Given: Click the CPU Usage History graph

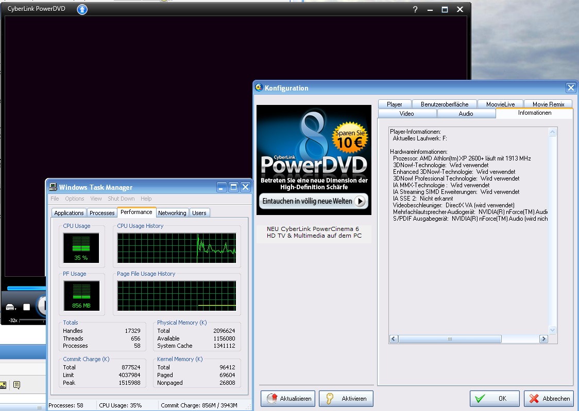Looking at the screenshot, I should pos(177,248).
